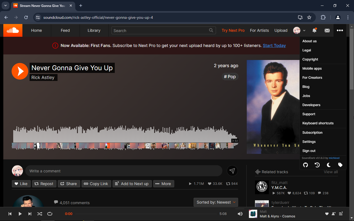The width and height of the screenshot is (354, 221).
Task: Open the notifications bell
Action: pos(314,30)
